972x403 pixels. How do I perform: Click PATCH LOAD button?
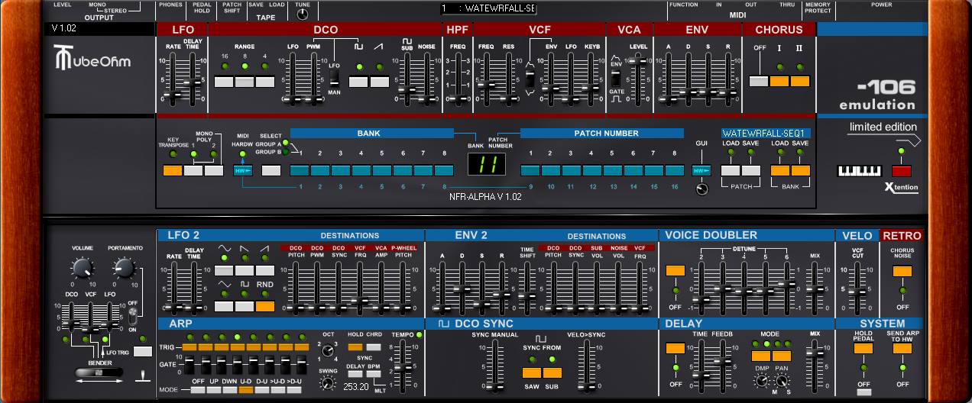coord(731,170)
